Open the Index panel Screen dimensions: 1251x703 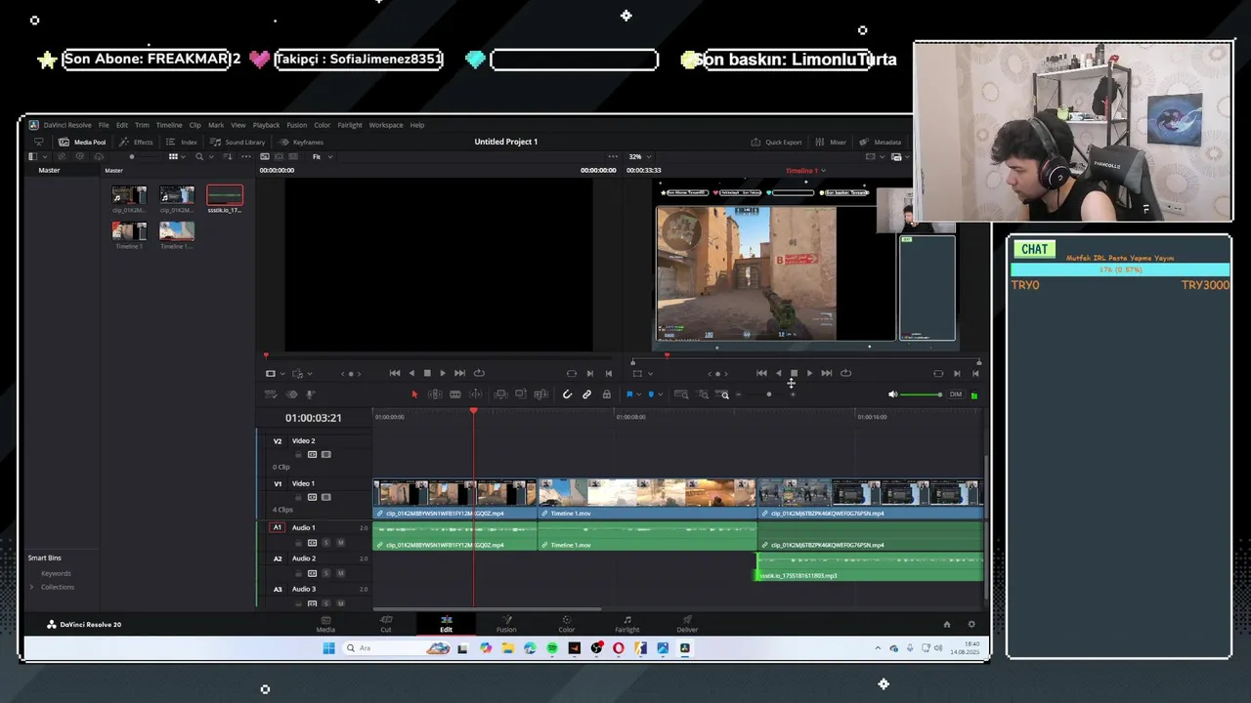(181, 142)
